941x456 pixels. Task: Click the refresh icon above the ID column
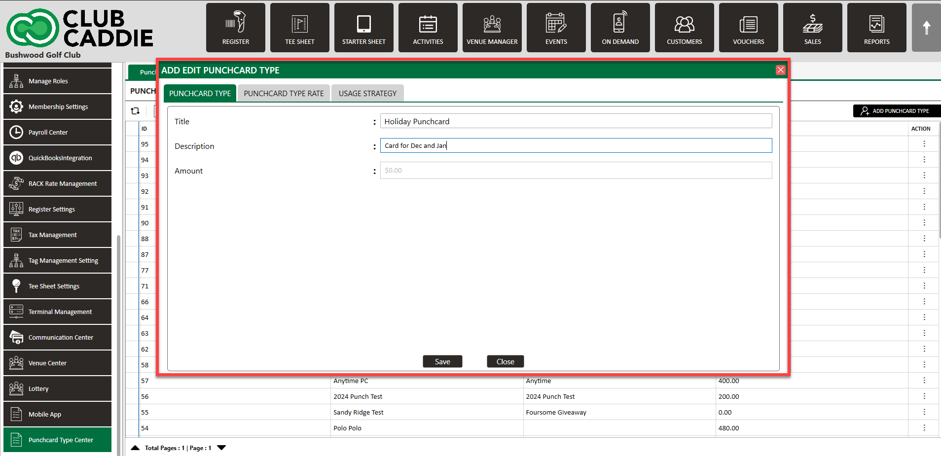(135, 111)
